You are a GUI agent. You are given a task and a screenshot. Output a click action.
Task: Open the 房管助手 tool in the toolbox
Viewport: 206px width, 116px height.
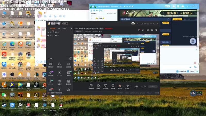tap(59, 65)
